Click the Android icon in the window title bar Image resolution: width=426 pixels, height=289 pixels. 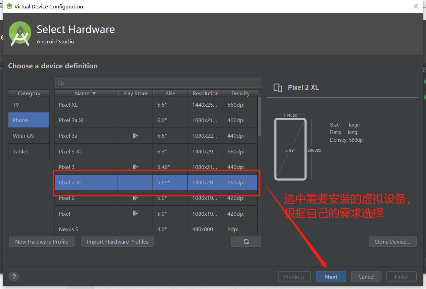click(x=9, y=6)
